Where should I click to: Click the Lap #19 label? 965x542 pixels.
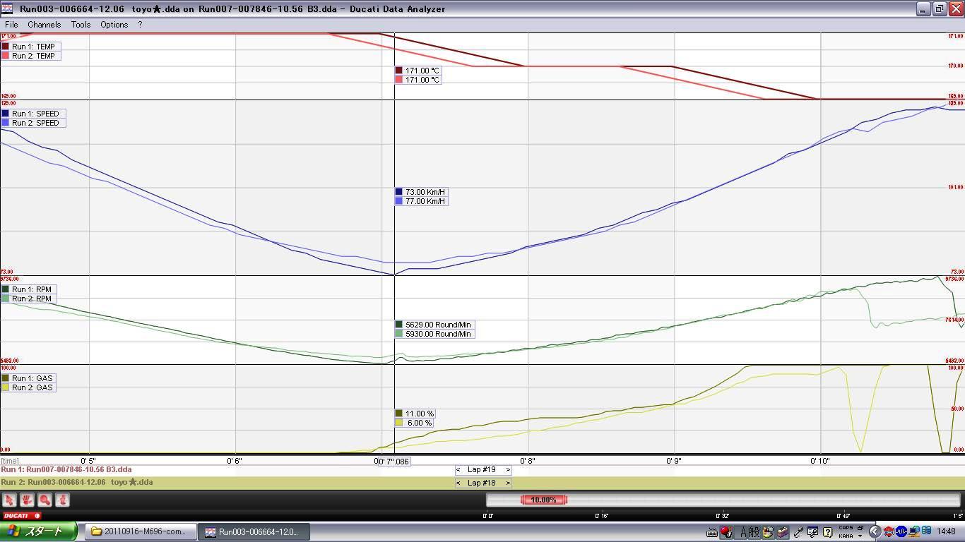[x=482, y=469]
